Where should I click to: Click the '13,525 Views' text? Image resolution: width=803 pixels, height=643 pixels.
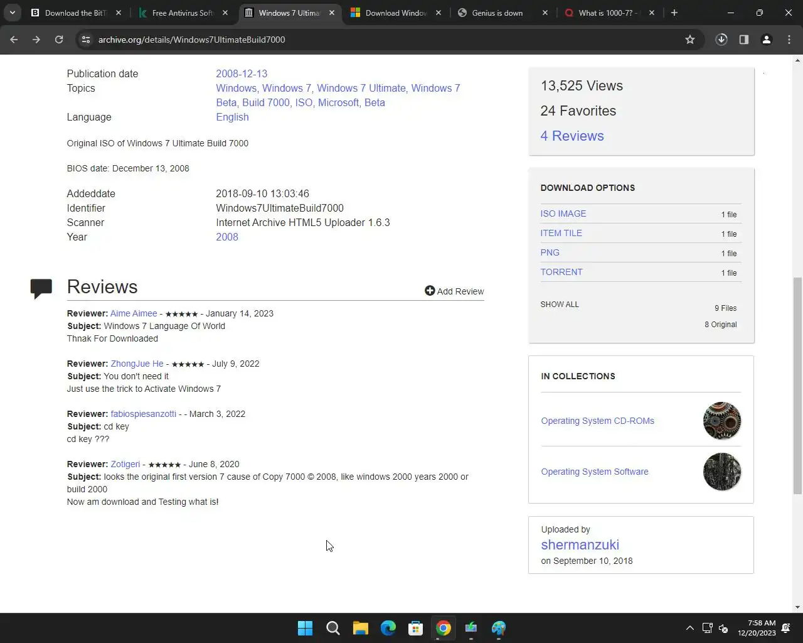point(582,85)
